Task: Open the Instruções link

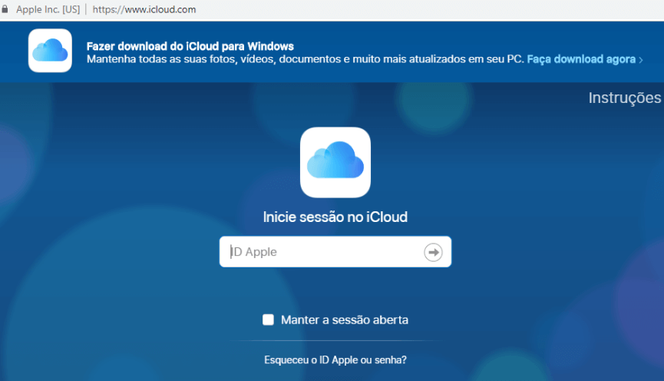Action: 625,98
